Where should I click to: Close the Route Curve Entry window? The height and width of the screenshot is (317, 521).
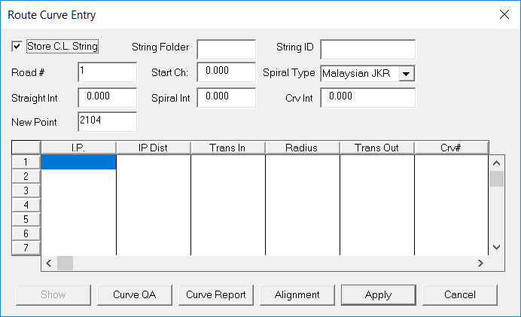504,14
